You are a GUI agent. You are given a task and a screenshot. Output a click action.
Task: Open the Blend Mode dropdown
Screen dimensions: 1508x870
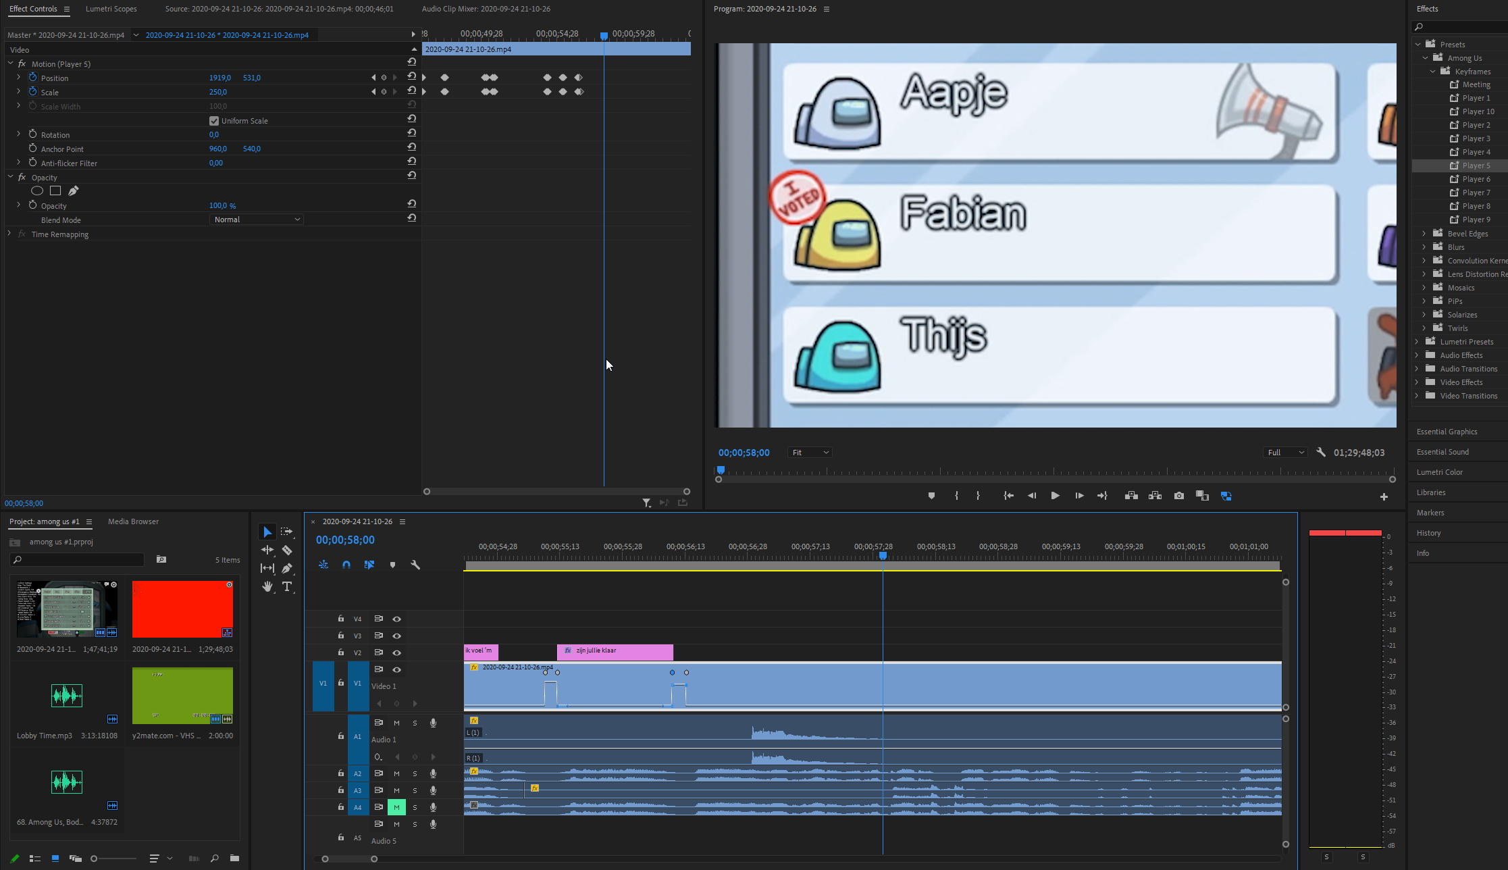pyautogui.click(x=256, y=220)
